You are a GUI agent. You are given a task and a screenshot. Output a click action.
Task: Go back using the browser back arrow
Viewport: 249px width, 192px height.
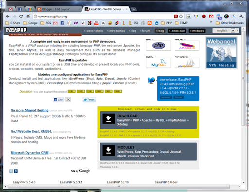pyautogui.click(x=7, y=17)
